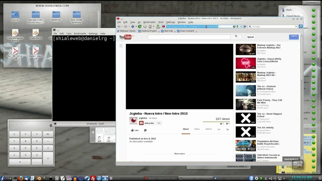Click the YouTube search magnifier button

click(236, 36)
